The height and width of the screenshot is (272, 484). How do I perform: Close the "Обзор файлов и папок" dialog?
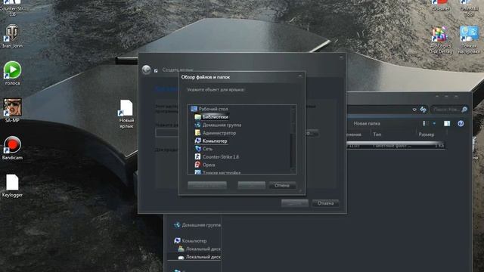299,76
